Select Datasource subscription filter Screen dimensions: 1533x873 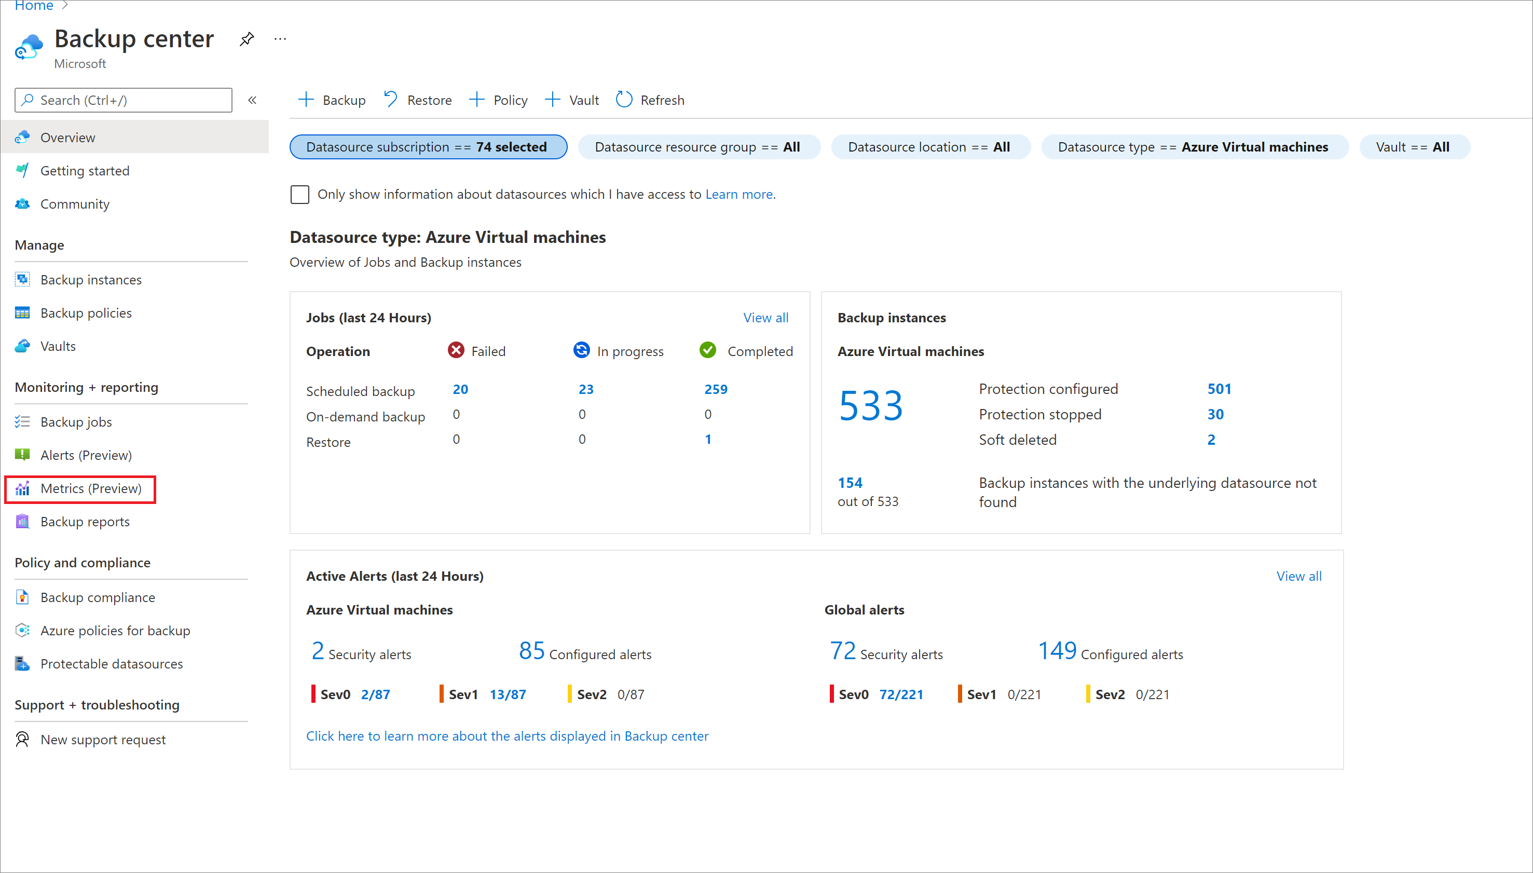(x=427, y=146)
